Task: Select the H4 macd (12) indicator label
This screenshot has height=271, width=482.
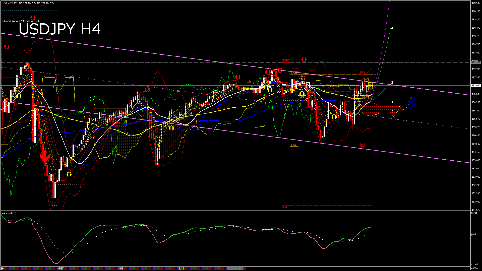Action: [x=9, y=214]
